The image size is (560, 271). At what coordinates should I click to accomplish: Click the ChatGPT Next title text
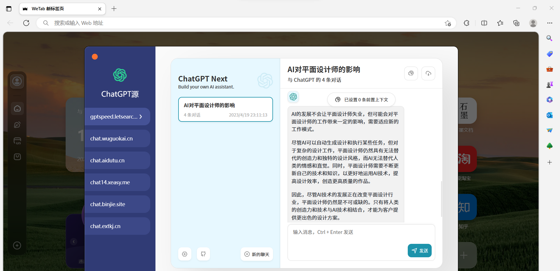tap(203, 79)
